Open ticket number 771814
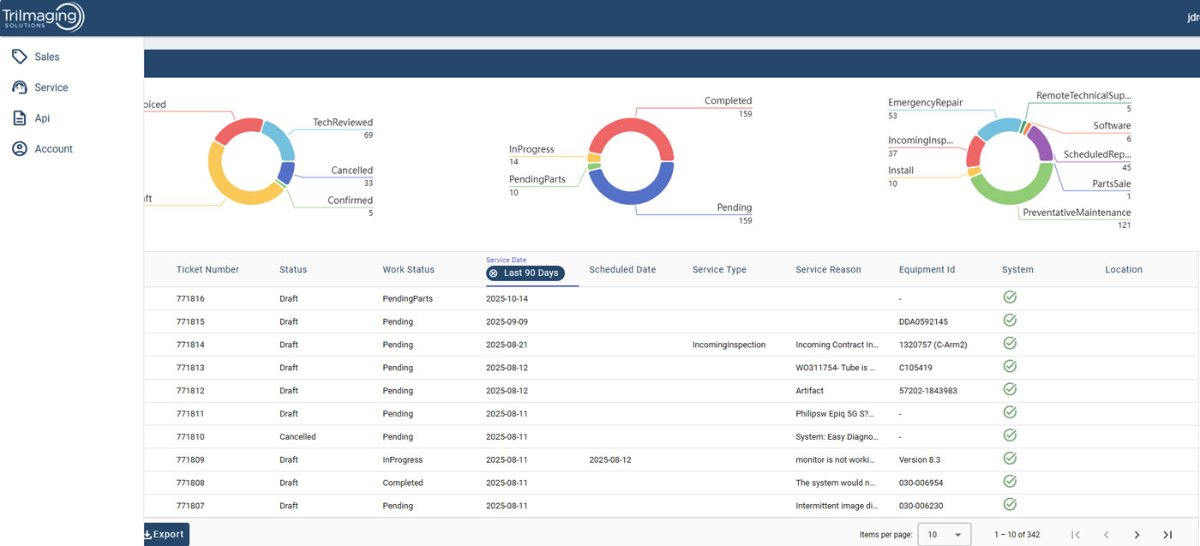The height and width of the screenshot is (546, 1200). 190,345
